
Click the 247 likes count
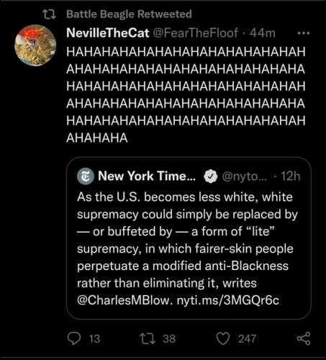coord(247,338)
